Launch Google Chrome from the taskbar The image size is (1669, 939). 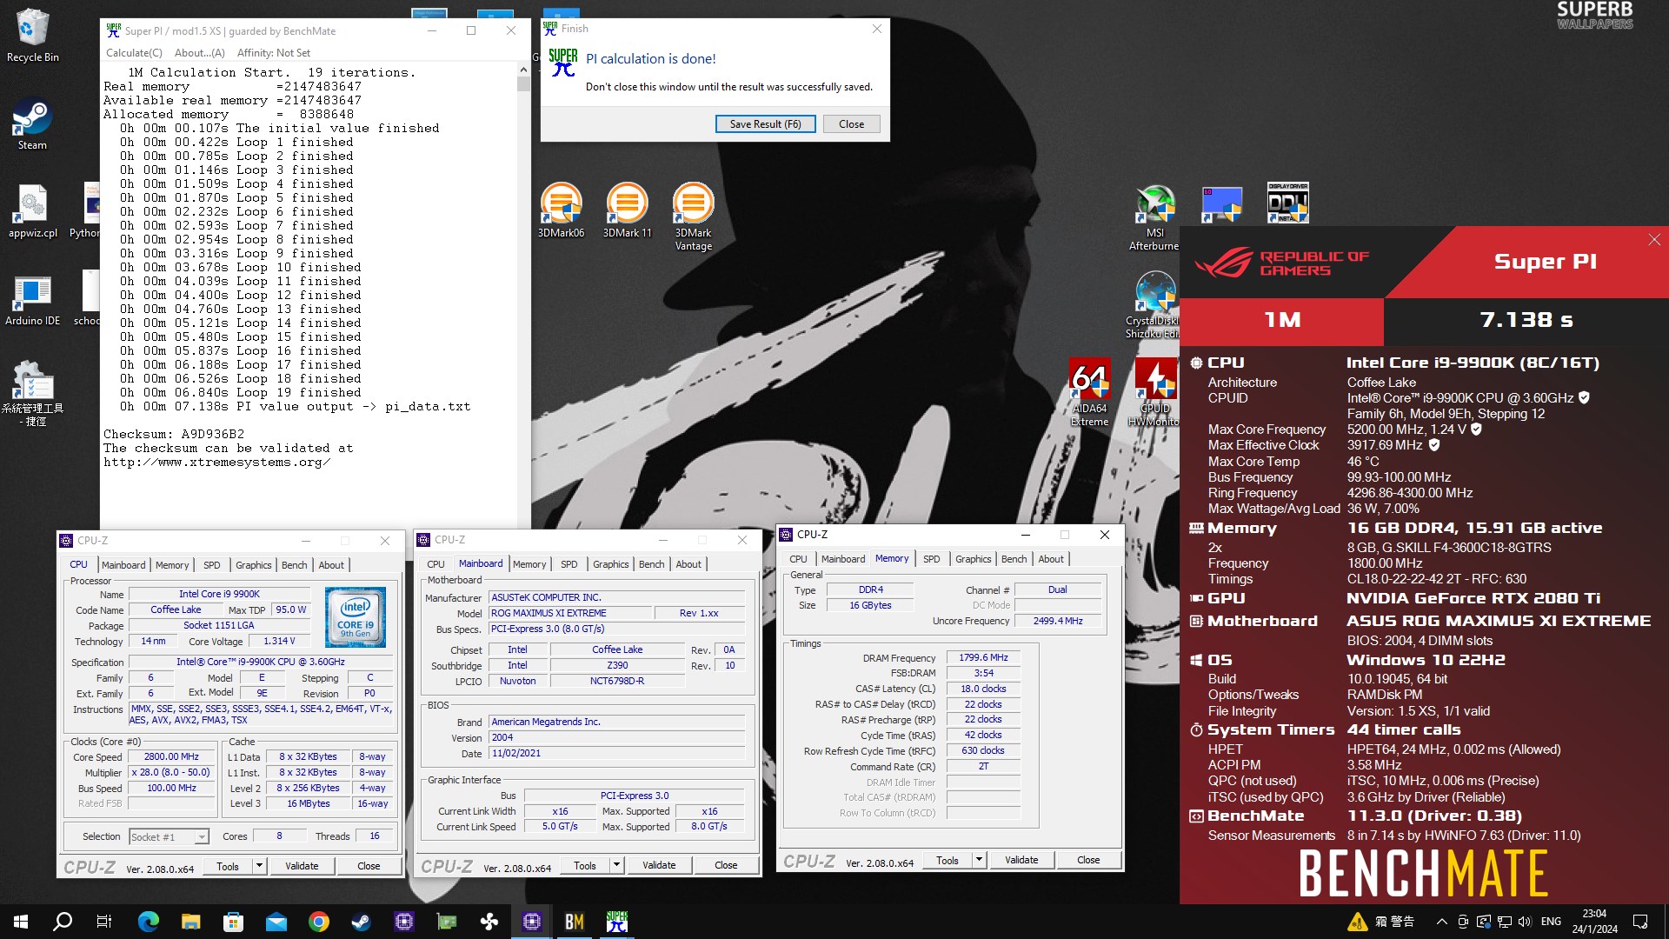click(x=318, y=922)
